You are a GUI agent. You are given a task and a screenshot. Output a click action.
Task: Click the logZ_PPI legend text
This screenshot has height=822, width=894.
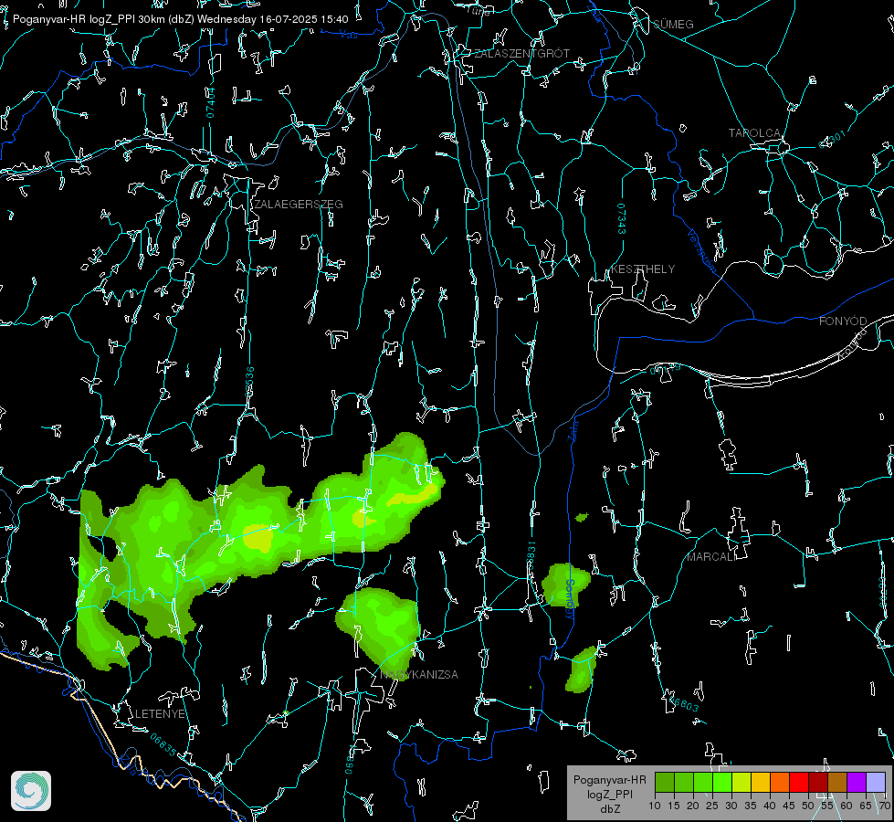(x=610, y=794)
